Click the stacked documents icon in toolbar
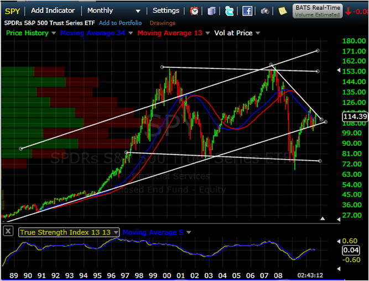This screenshot has height=281, width=369. (x=212, y=11)
